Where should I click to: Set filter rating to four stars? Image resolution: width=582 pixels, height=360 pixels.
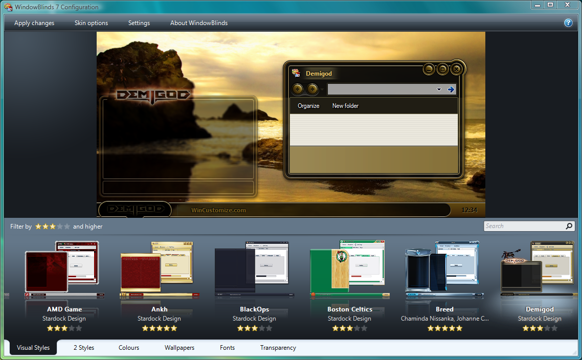click(x=60, y=227)
